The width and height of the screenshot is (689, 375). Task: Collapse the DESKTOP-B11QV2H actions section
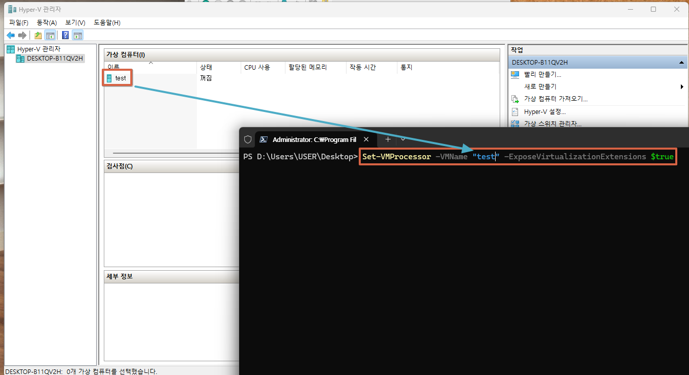(681, 63)
